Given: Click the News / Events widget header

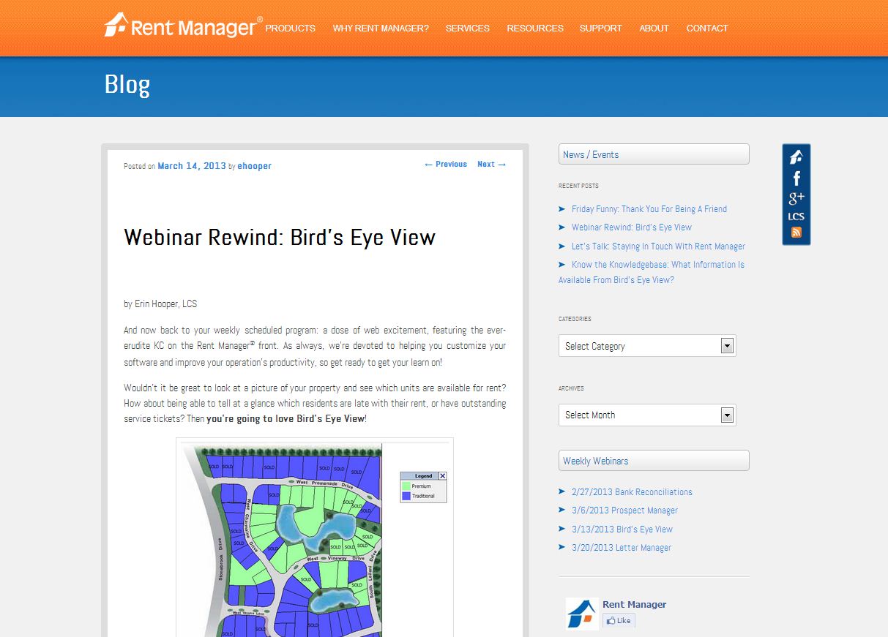Looking at the screenshot, I should 654,154.
